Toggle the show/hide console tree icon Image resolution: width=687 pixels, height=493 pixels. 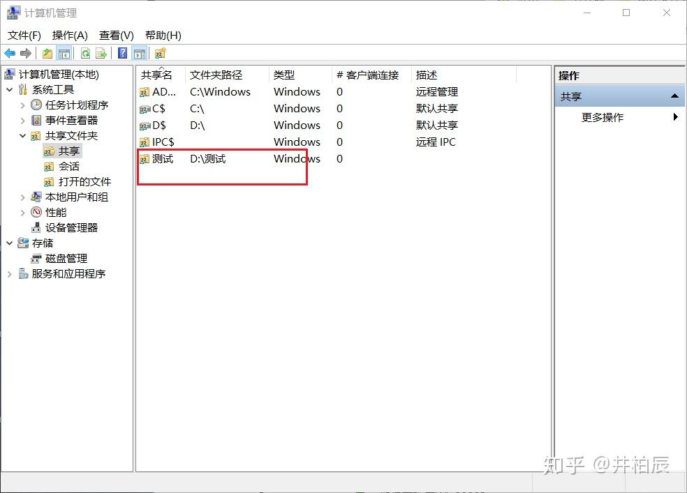coord(64,54)
